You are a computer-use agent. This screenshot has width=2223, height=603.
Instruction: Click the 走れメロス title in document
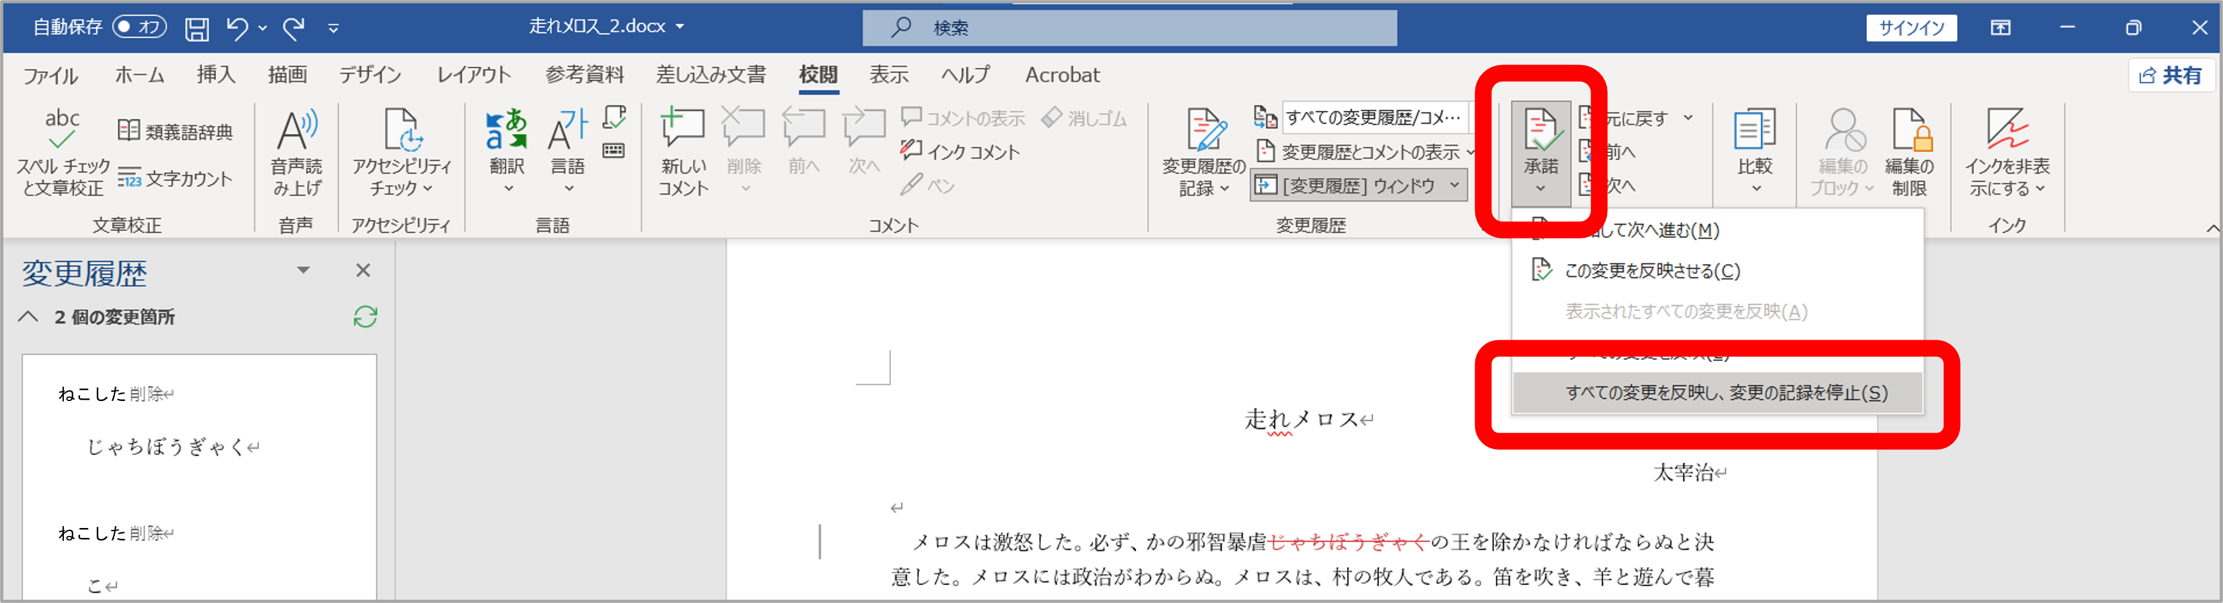coord(1302,420)
